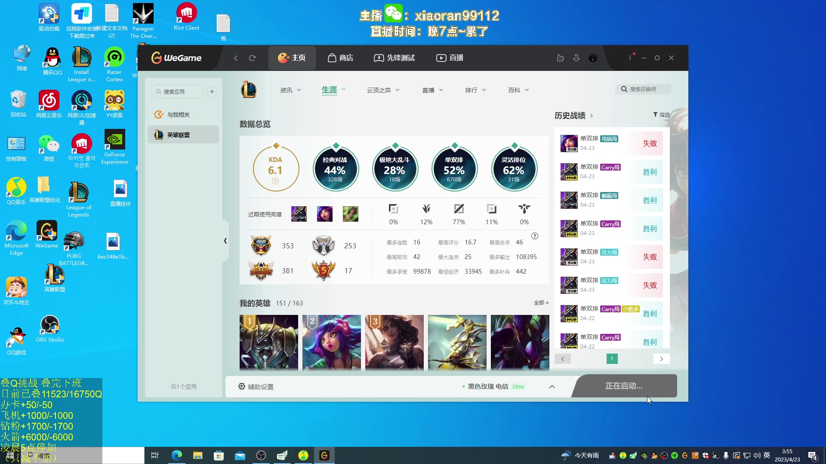Open the Carry局 少胜多 match on 04-22
The image size is (826, 464).
point(611,314)
